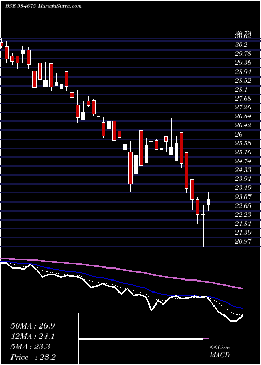Select the 27.68 axis value
261x365 pixels.
[x=243, y=99]
